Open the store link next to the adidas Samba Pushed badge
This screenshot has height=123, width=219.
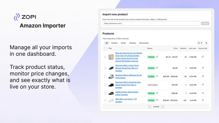tap(157, 93)
